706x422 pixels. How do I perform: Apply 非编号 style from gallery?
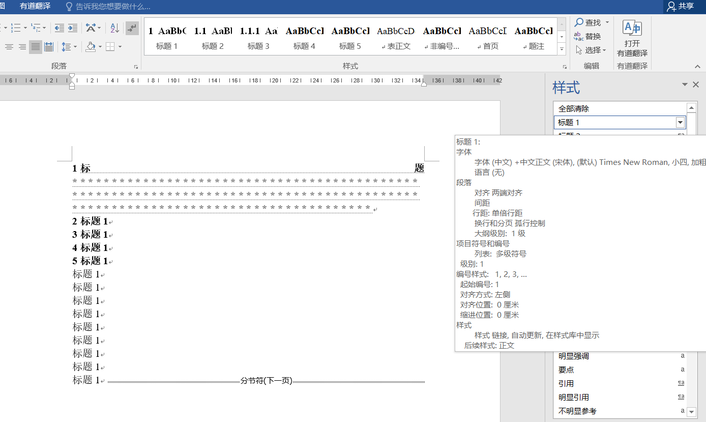tap(442, 37)
